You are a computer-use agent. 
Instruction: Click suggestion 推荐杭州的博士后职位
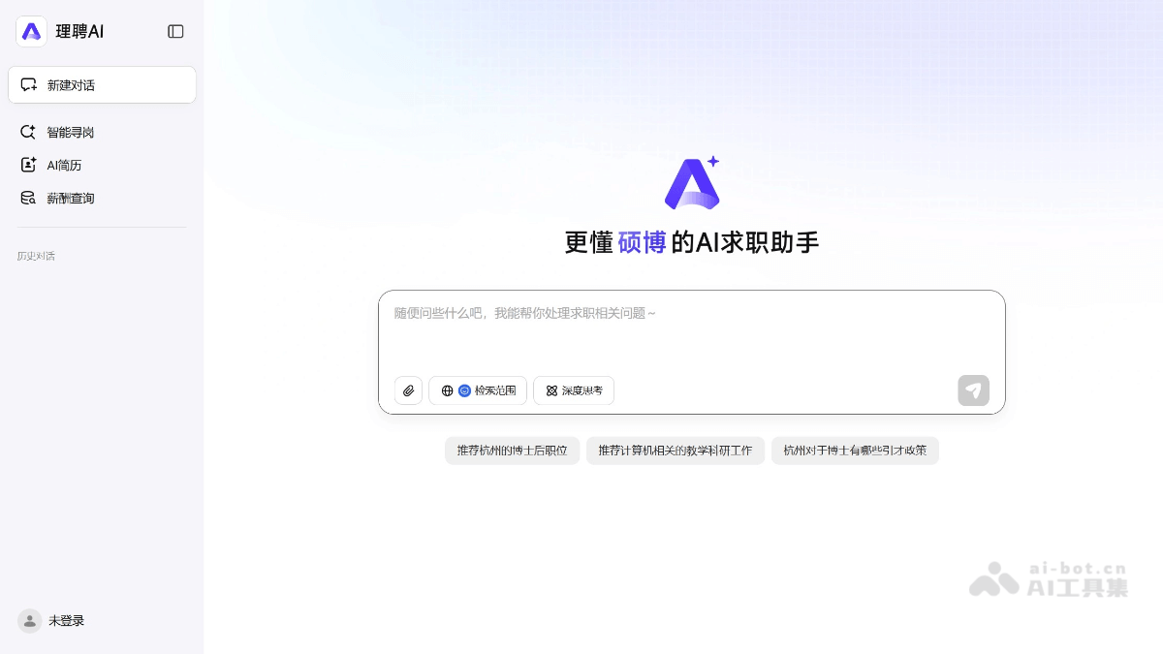point(512,451)
